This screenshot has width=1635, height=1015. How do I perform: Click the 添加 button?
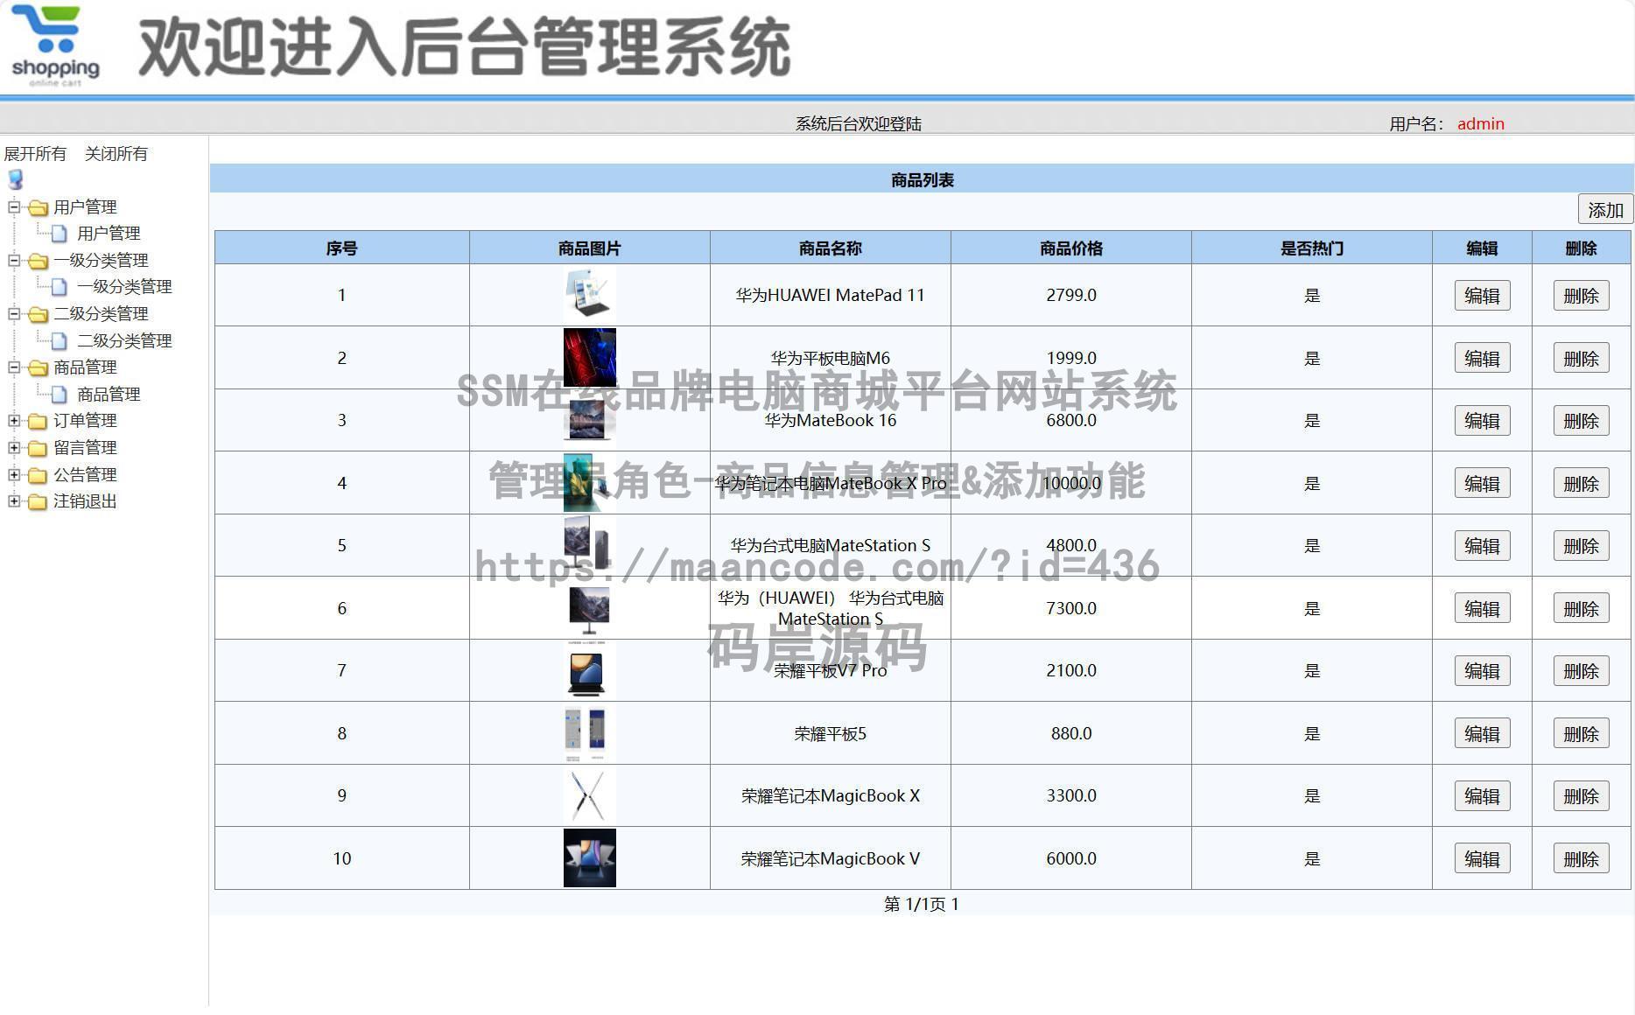click(1605, 210)
